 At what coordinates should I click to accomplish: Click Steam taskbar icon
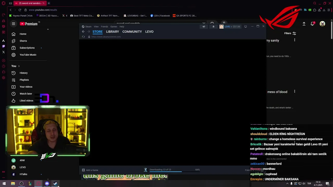[55, 184]
